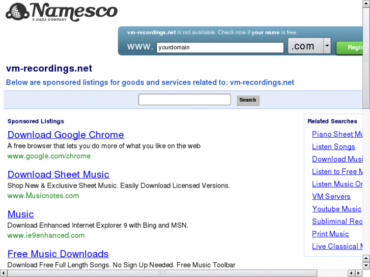The width and height of the screenshot is (370, 277).
Task: Open the Listen Songs related search
Action: pyautogui.click(x=333, y=147)
